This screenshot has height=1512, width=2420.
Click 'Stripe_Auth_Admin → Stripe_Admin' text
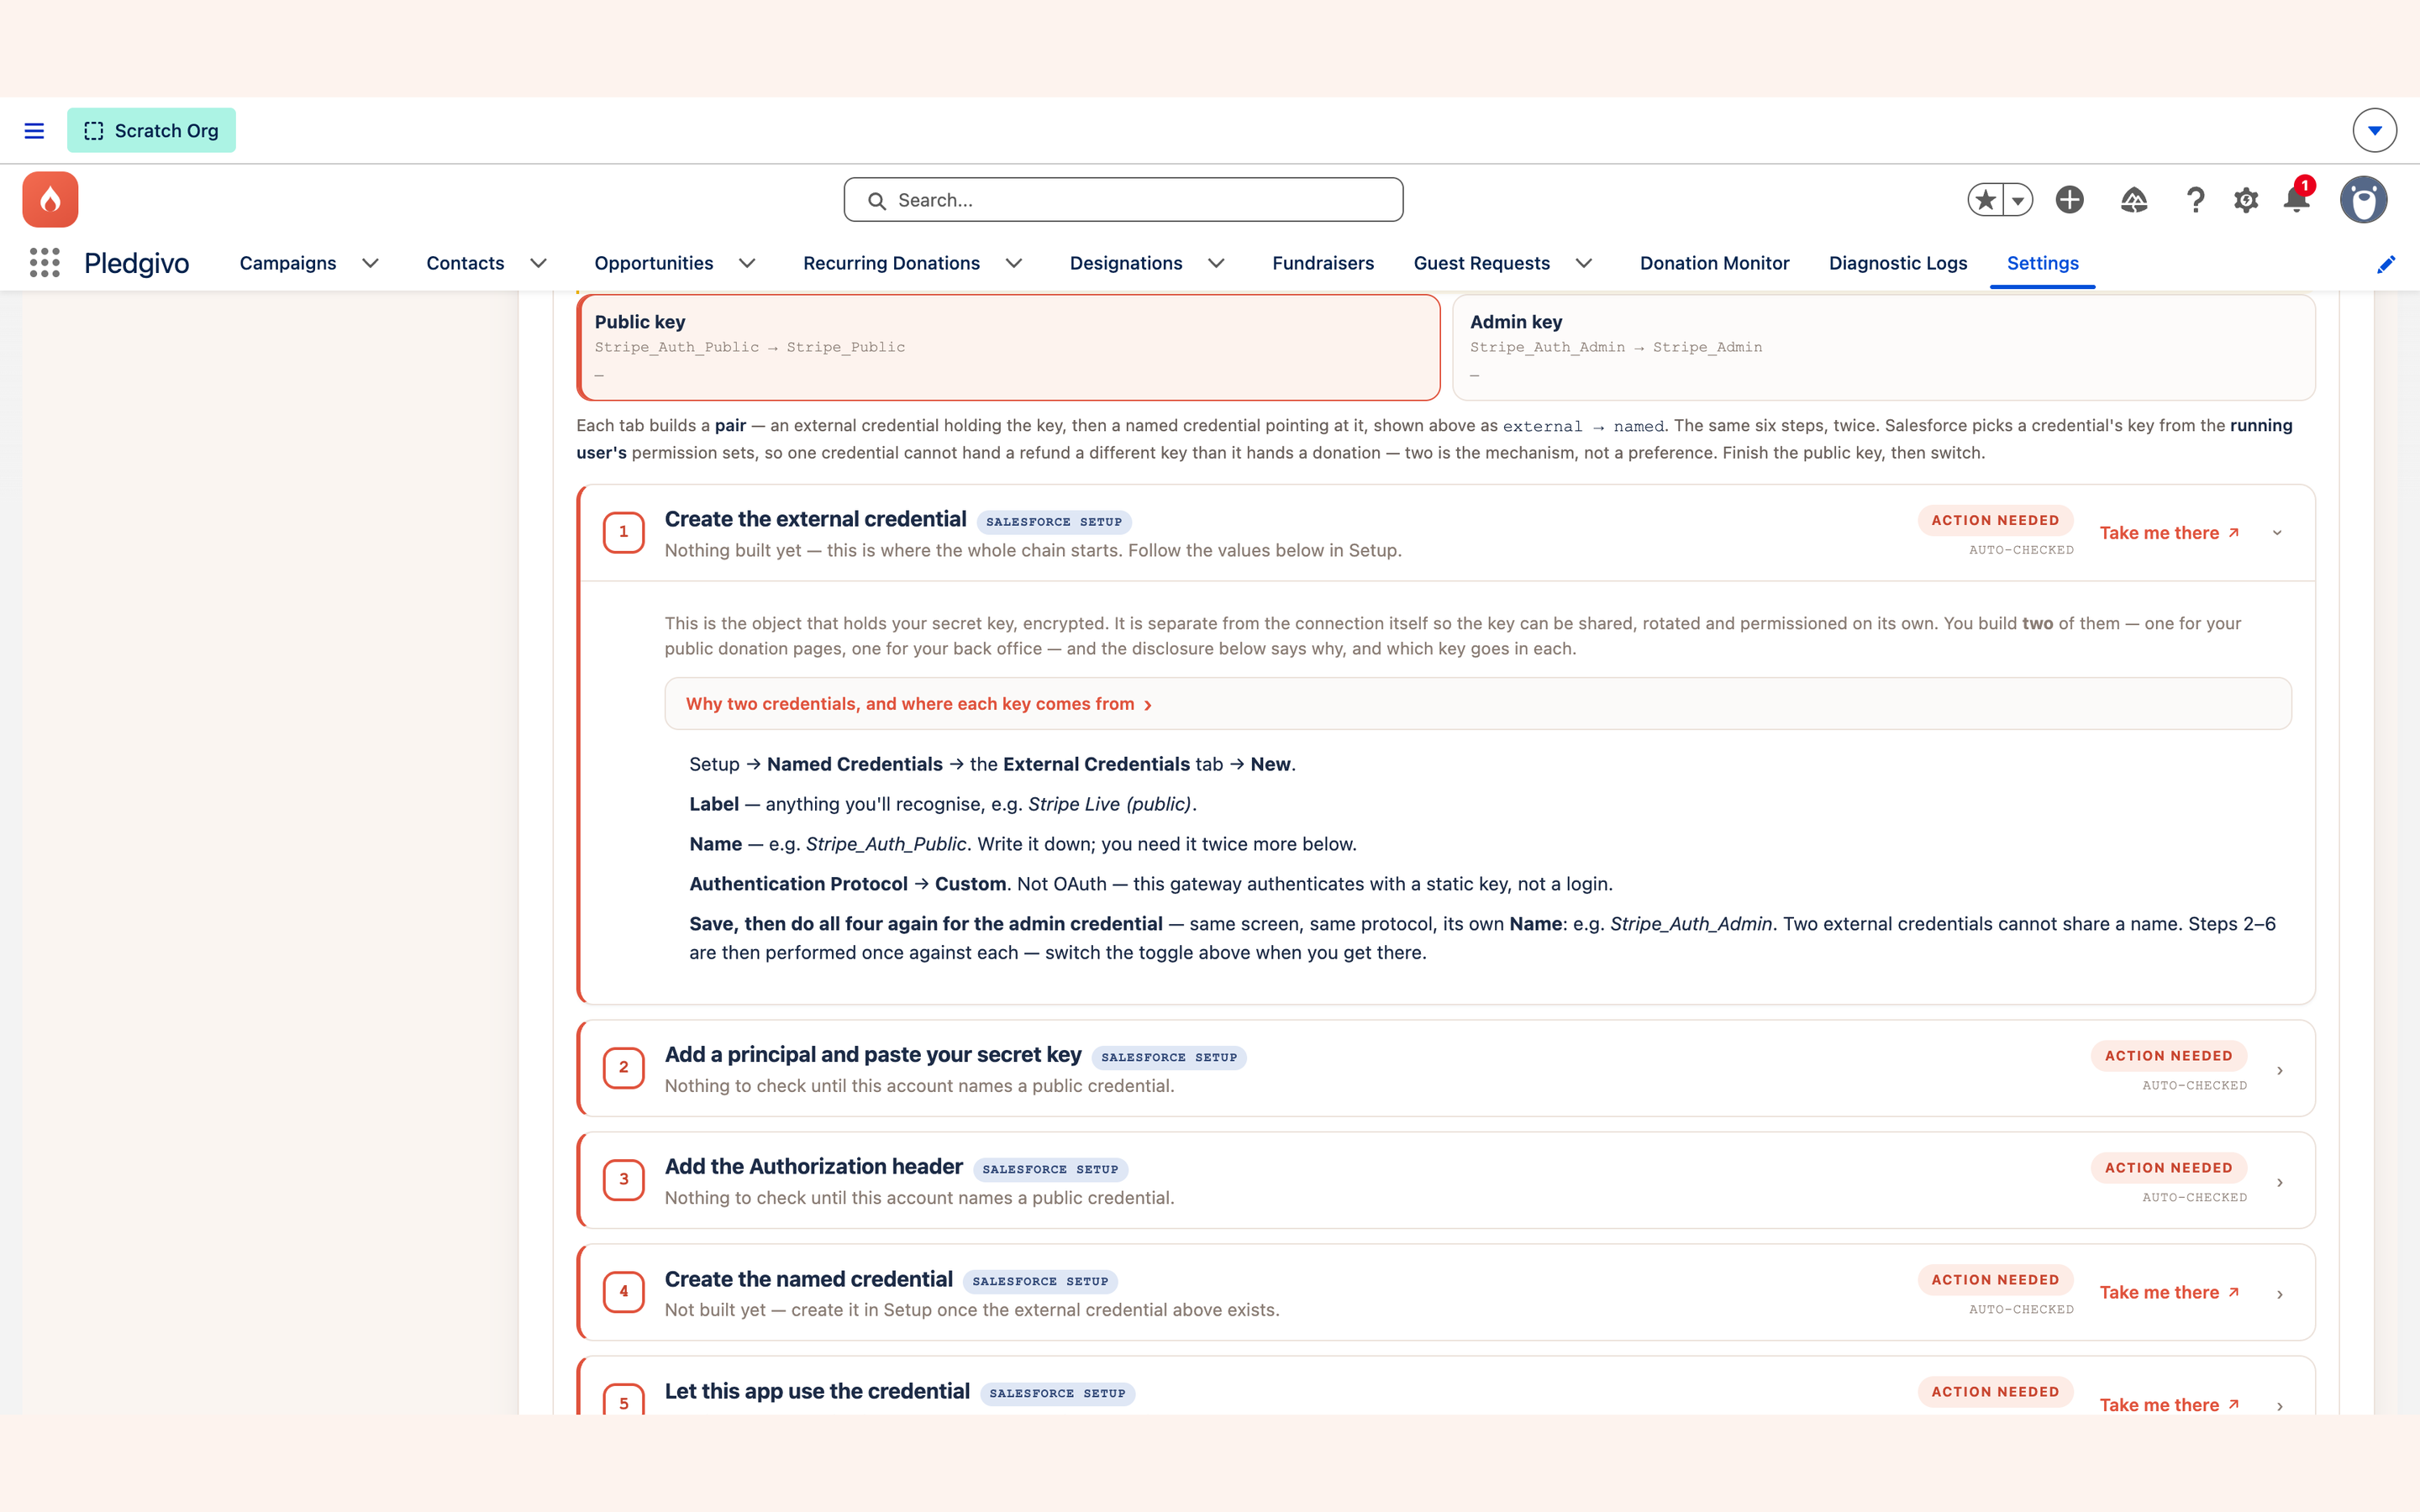(x=1616, y=347)
